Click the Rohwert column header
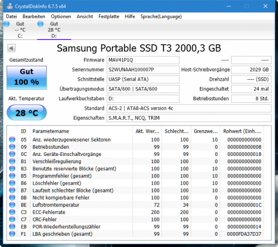 pyautogui.click(x=242, y=131)
